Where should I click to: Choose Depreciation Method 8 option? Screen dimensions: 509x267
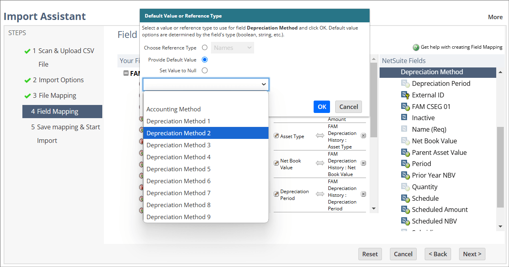pos(206,205)
